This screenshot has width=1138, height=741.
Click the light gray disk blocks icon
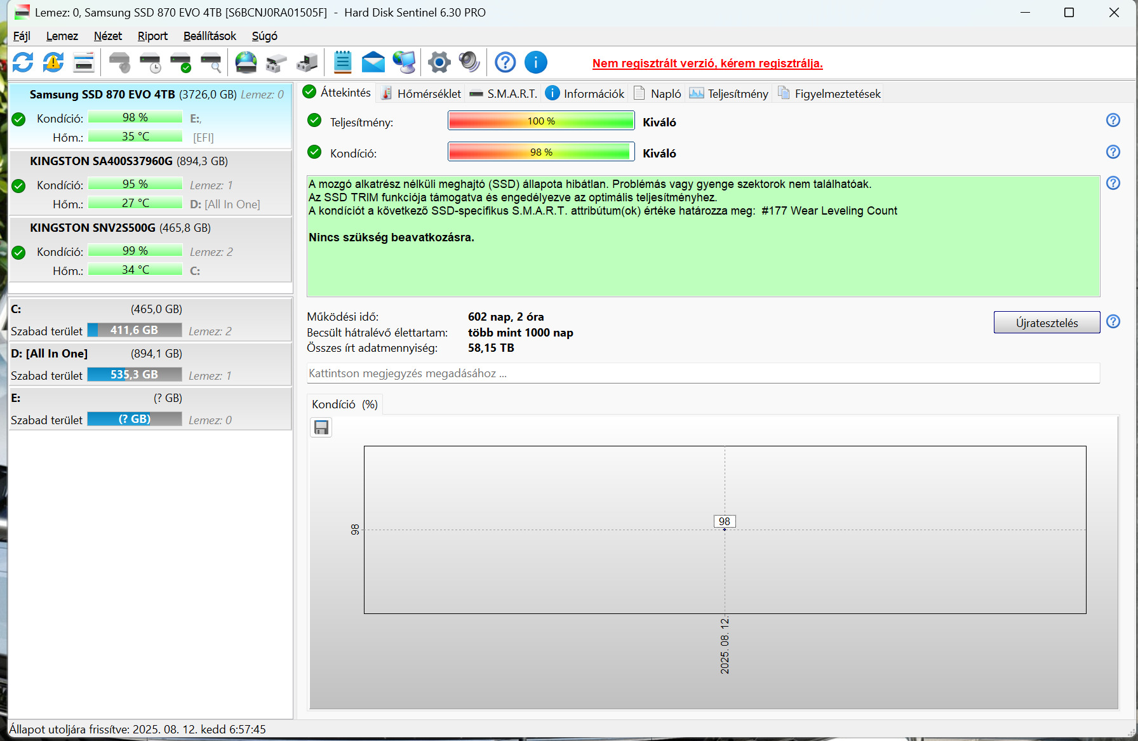coord(276,62)
